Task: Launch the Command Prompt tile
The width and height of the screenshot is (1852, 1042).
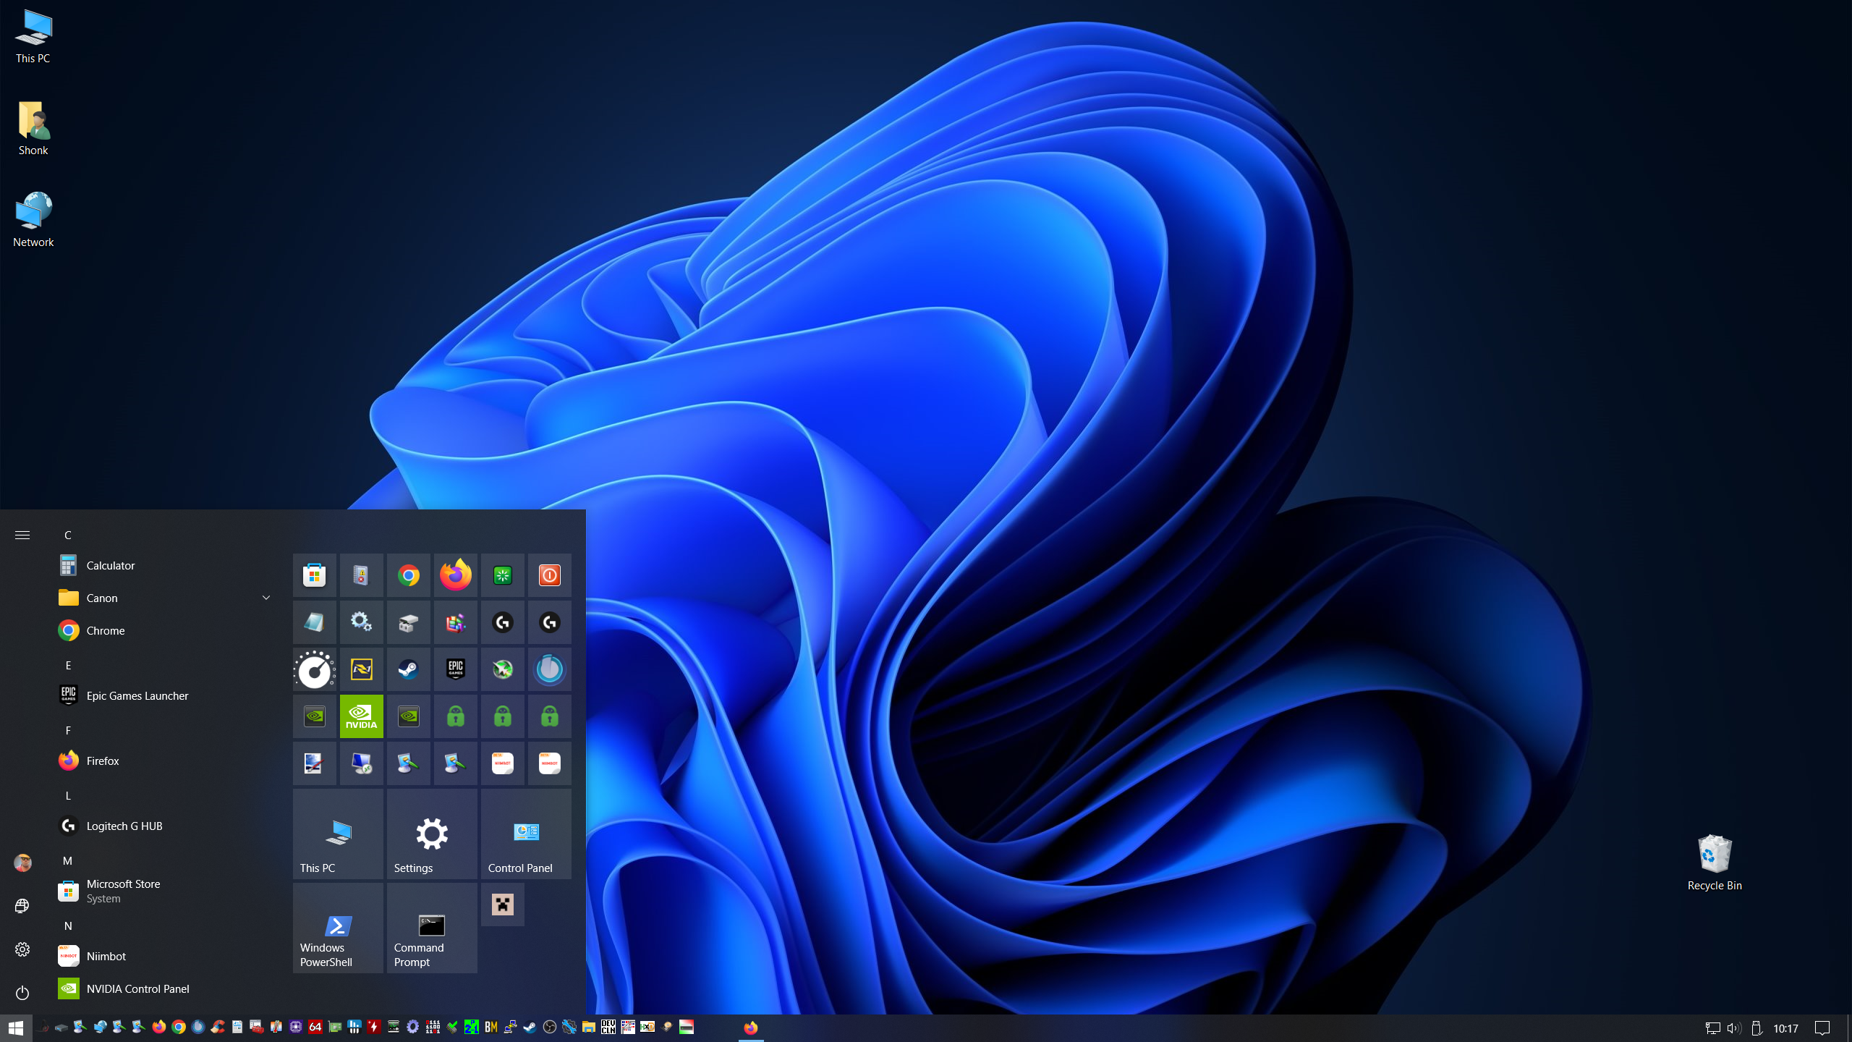Action: (x=432, y=928)
